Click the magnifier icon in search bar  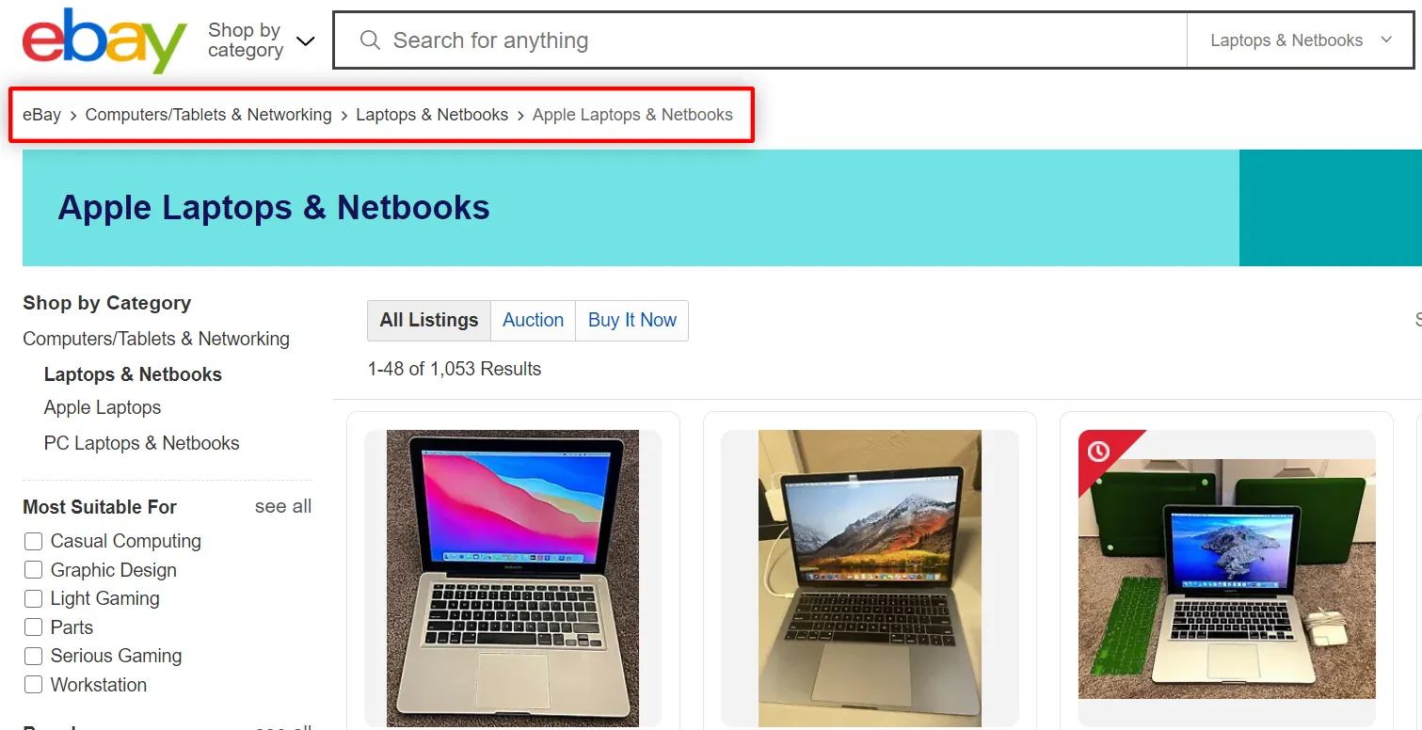[x=370, y=40]
